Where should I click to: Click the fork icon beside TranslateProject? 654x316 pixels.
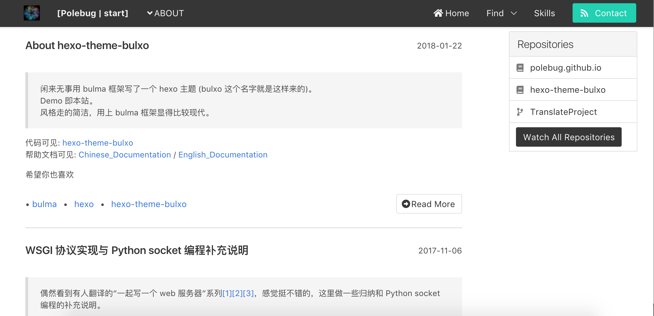520,112
